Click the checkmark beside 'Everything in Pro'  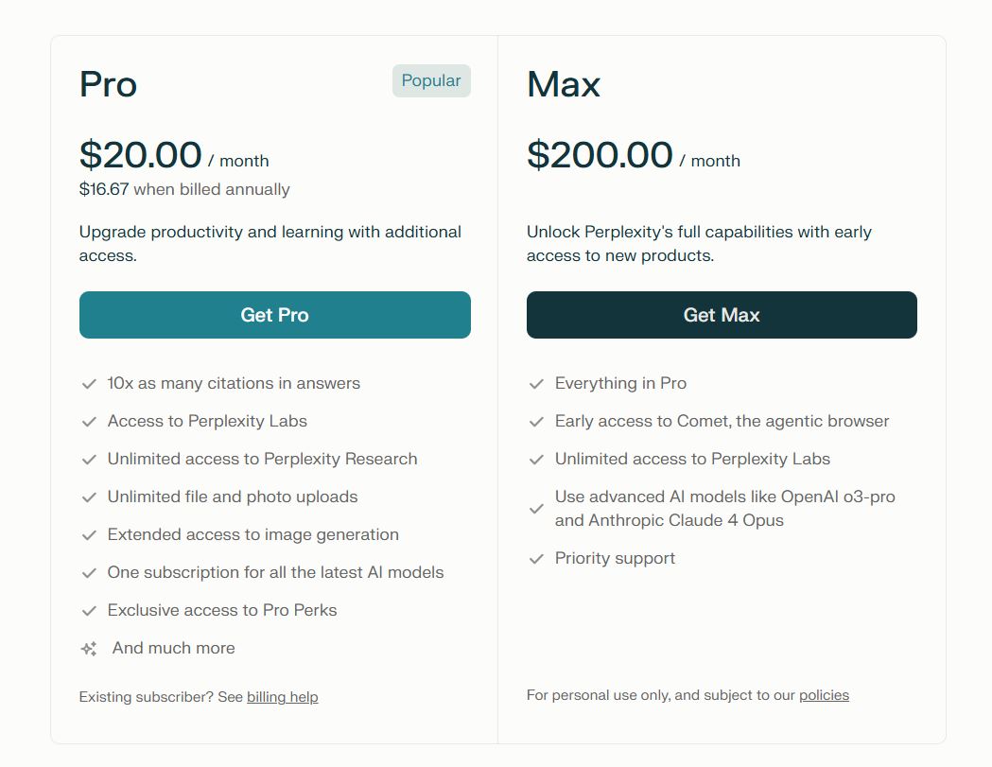tap(536, 383)
